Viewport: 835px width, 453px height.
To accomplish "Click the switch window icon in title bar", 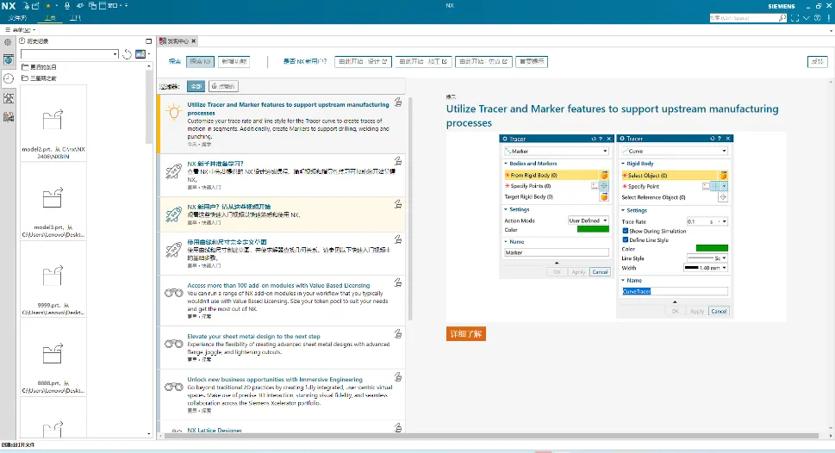I will (x=93, y=6).
